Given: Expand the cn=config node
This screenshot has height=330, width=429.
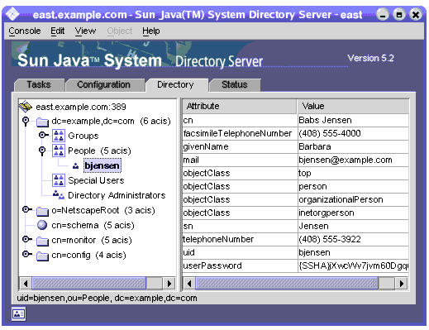Looking at the screenshot, I should tap(26, 254).
